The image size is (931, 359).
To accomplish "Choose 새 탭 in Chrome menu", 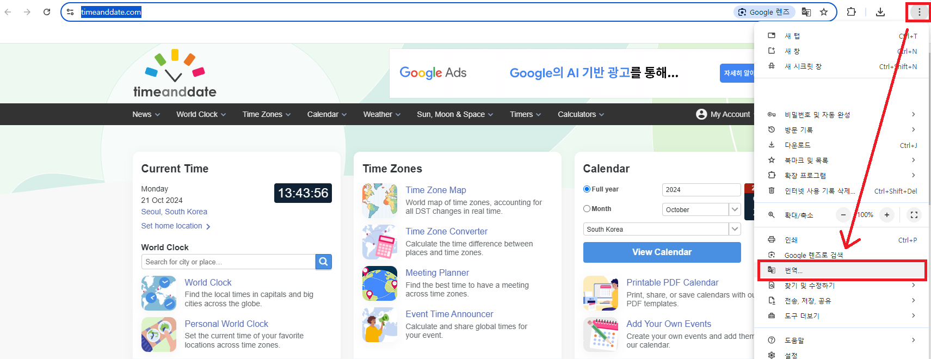I will tap(842, 36).
